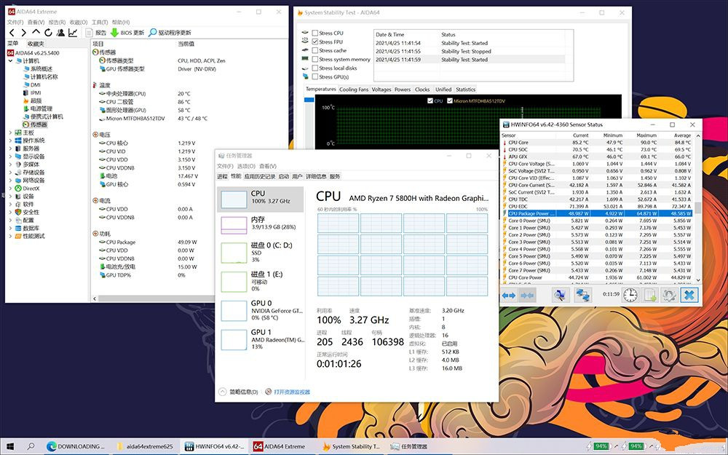
Task: Collapse Task Manager with 简略信息 button
Action: pos(239,392)
